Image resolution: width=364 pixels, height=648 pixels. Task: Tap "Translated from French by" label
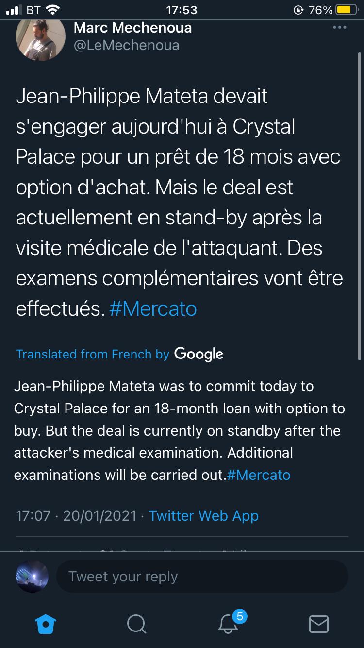pyautogui.click(x=92, y=354)
